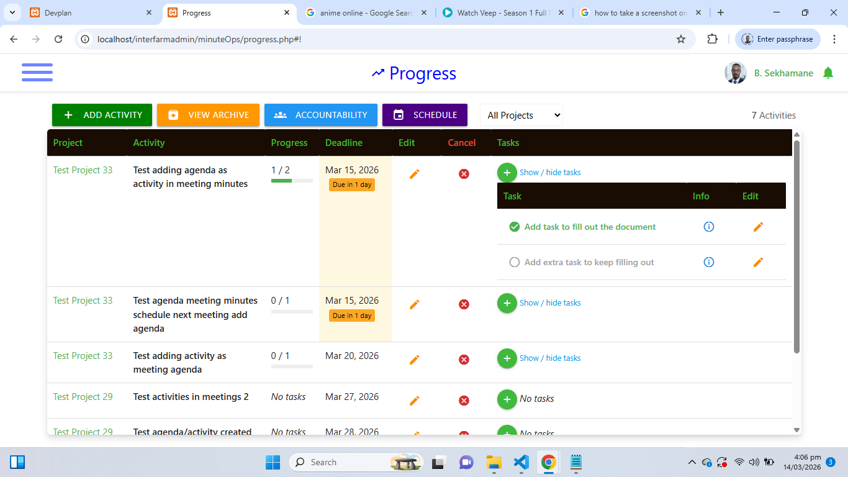
Task: Switch to 'anime online - Google Search' tab
Action: tap(366, 12)
